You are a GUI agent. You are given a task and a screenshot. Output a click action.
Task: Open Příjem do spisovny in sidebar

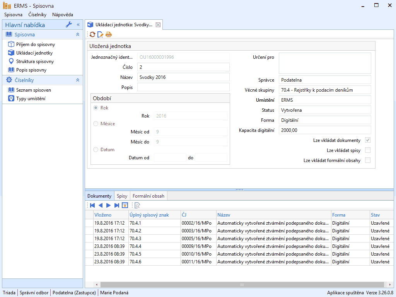pos(35,44)
